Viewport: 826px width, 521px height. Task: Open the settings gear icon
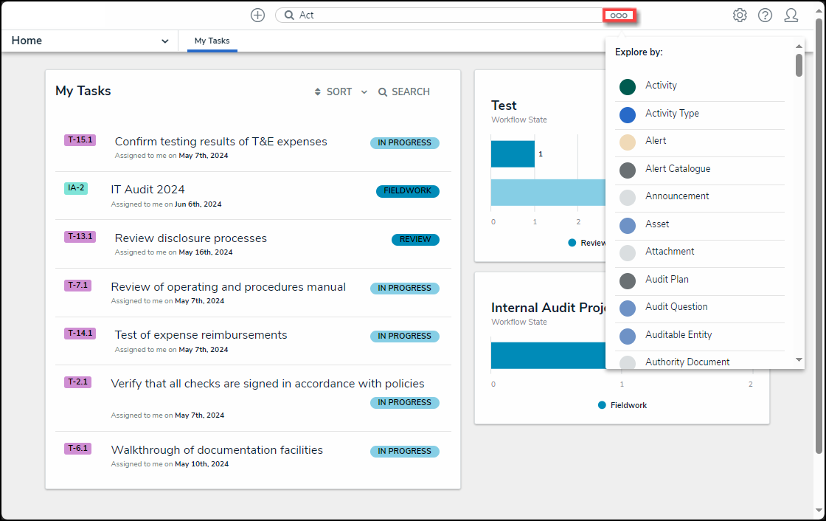click(740, 15)
